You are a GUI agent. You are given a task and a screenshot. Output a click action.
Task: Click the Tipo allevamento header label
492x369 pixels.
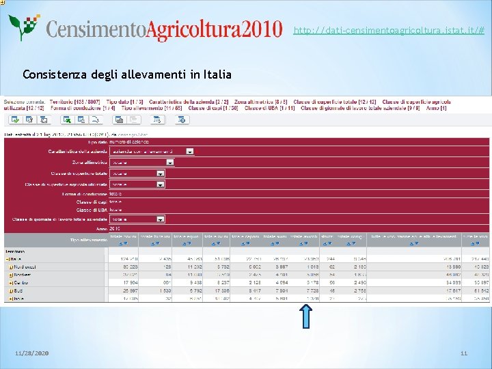tap(88, 240)
